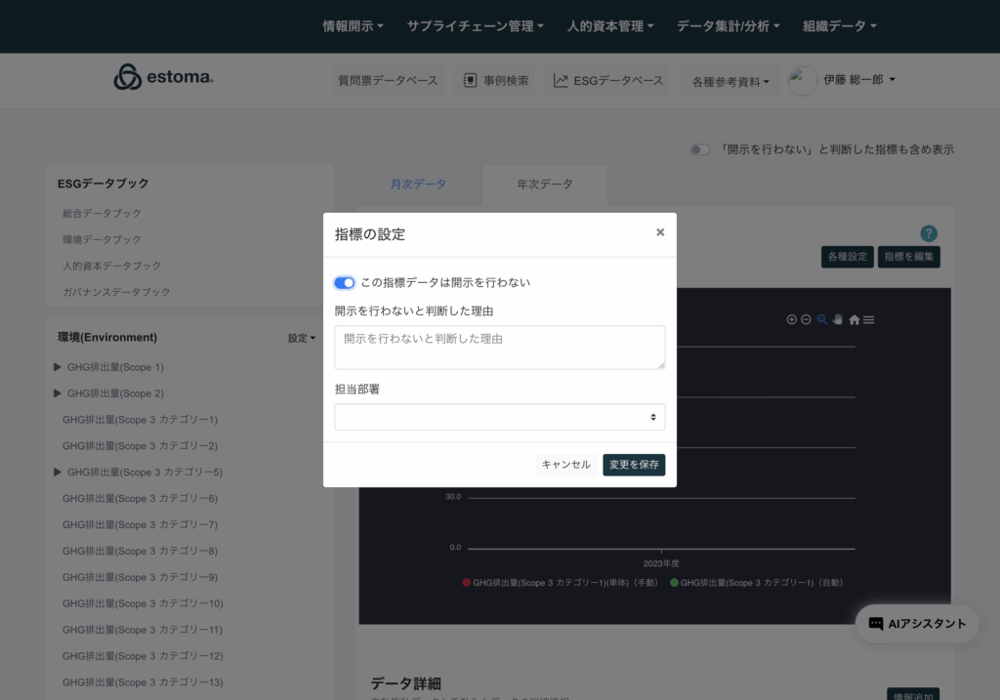Click the 変更を保存 button
1000x700 pixels.
click(634, 465)
